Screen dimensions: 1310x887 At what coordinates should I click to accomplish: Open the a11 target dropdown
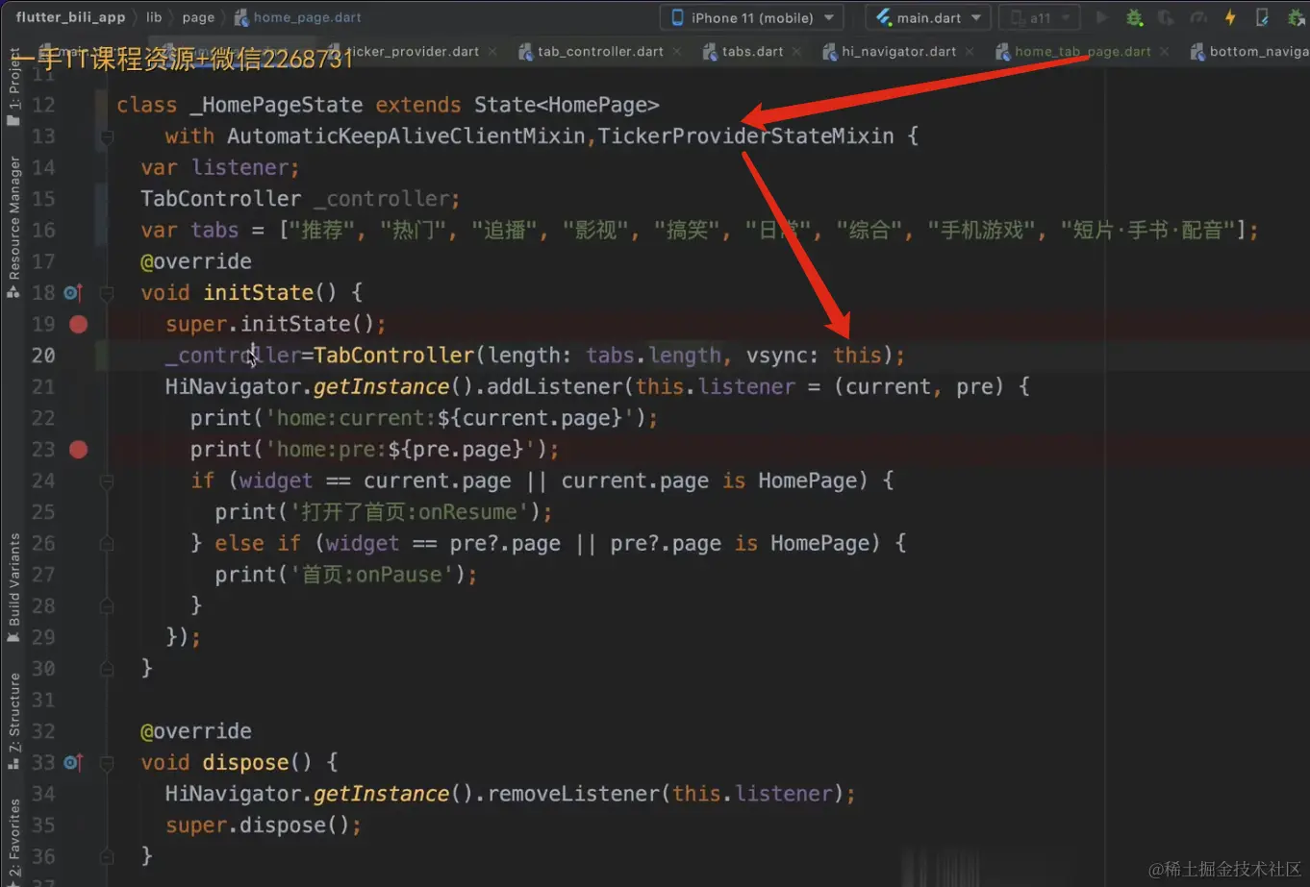pyautogui.click(x=1040, y=17)
